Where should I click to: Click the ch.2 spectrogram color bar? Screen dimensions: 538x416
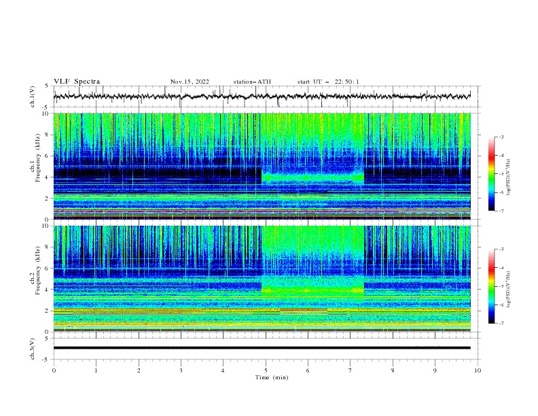(491, 286)
